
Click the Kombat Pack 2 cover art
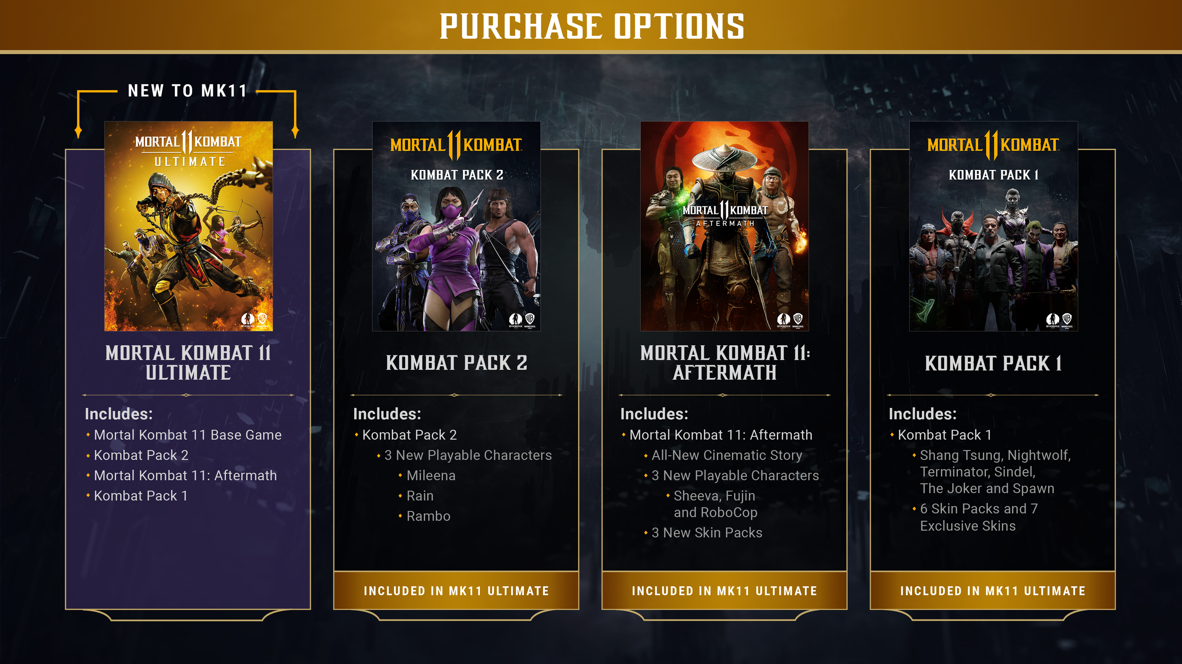(x=456, y=226)
